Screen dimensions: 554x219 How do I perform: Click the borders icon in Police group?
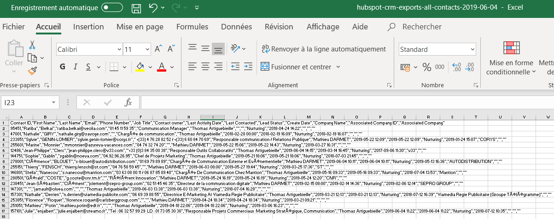click(x=113, y=67)
